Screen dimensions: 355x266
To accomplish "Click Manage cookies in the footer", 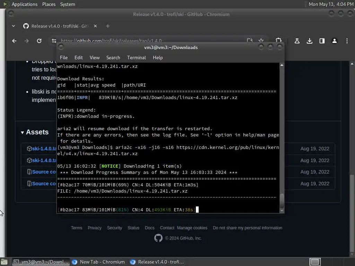I will 192,228.
